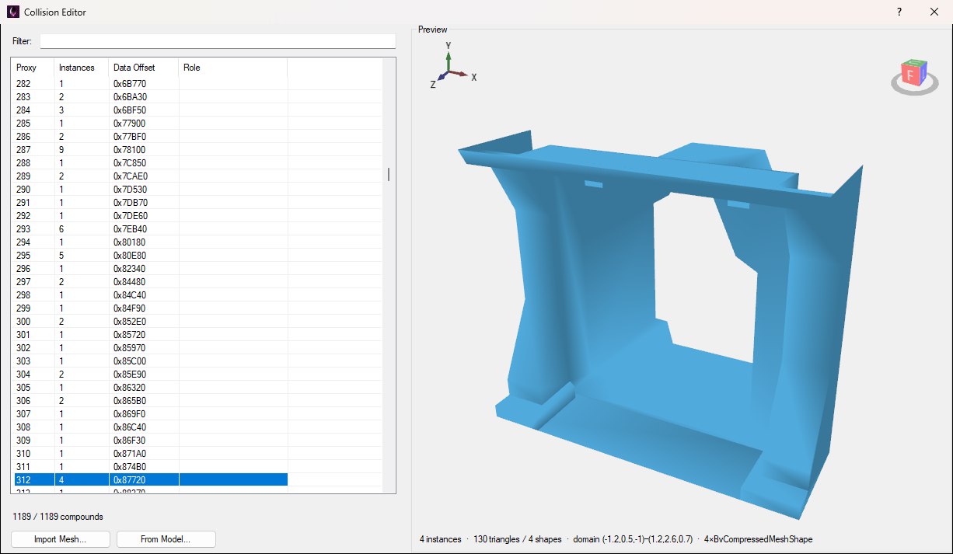This screenshot has height=554, width=953.
Task: Select proxy row 302
Action: click(151, 347)
